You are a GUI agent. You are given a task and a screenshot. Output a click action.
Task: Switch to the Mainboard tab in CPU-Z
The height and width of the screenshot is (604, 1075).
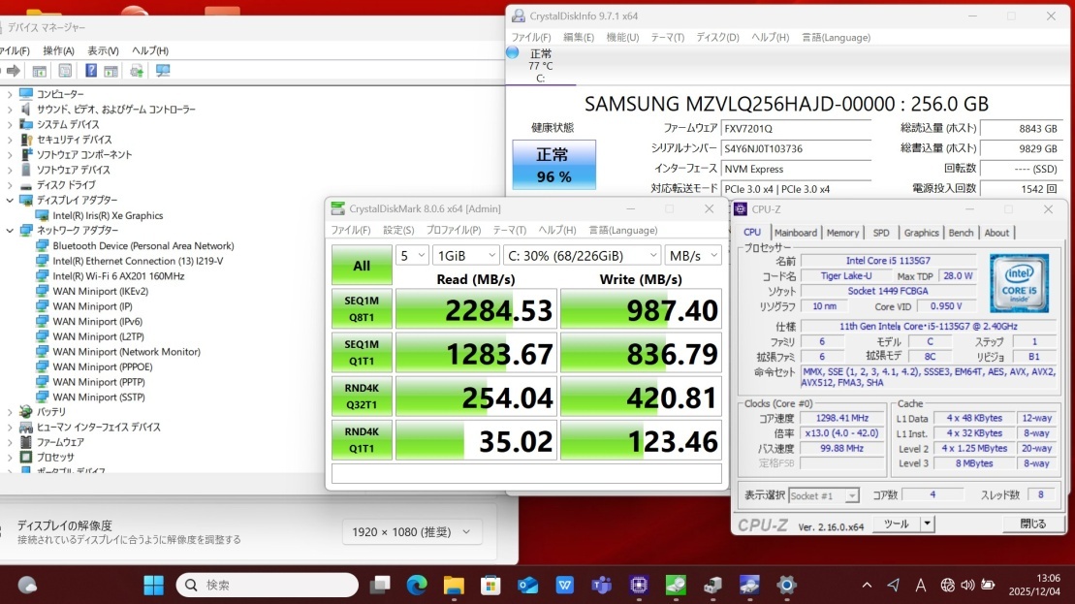point(795,233)
